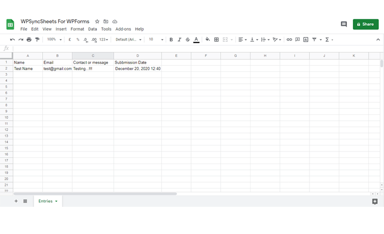
Task: Select cell with test@gmail.com
Action: (x=57, y=68)
